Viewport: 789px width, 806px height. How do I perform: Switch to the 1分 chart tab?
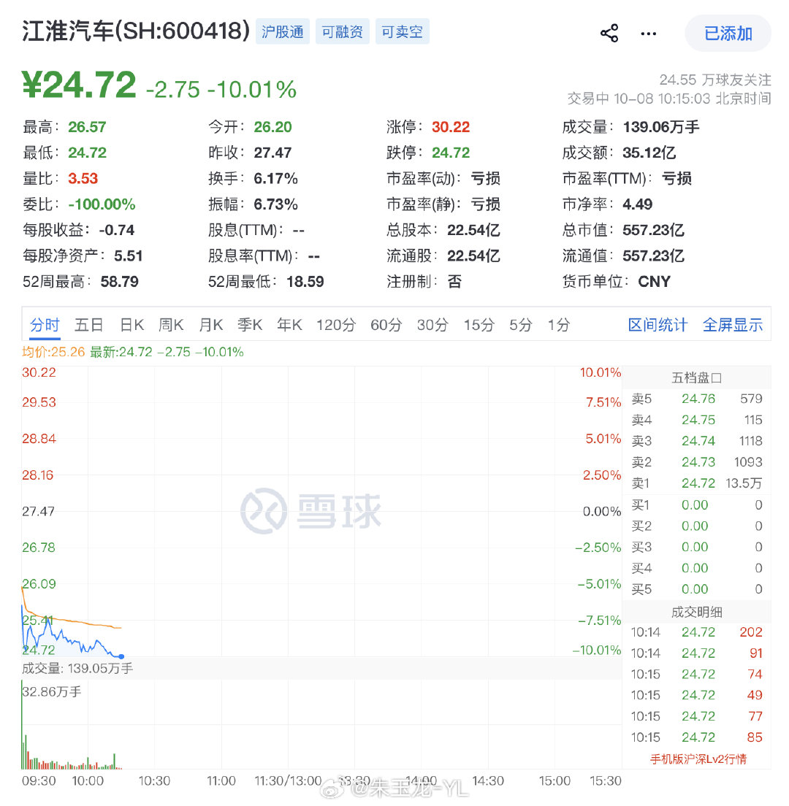coord(559,324)
